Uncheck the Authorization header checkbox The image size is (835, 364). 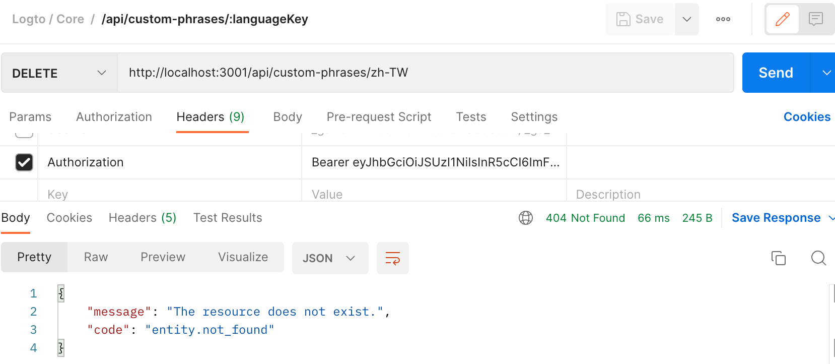tap(24, 162)
